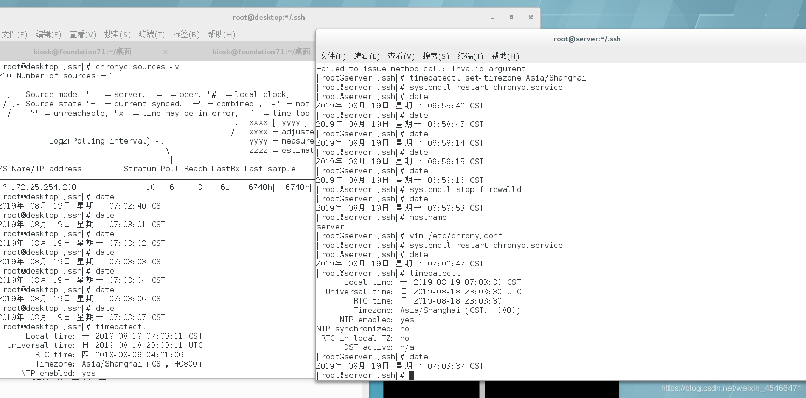The image size is (806, 398).
Task: Switch to second kiosk@foundation71 tab
Action: coord(261,52)
